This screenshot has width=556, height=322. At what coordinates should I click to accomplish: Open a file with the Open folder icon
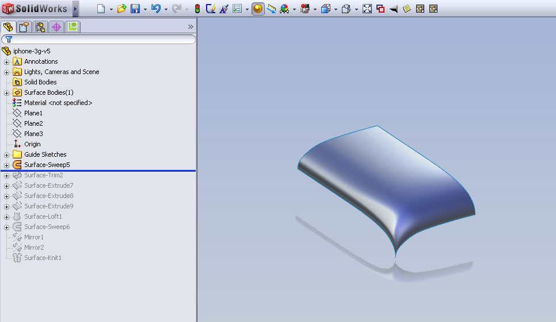click(x=121, y=9)
